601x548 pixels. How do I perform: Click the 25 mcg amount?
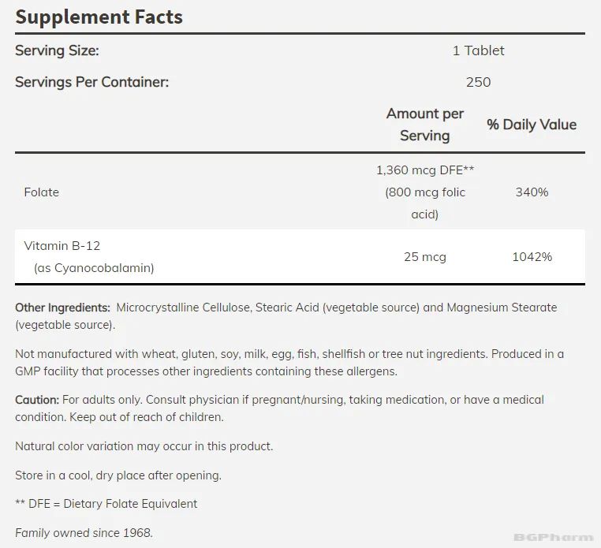coord(425,257)
